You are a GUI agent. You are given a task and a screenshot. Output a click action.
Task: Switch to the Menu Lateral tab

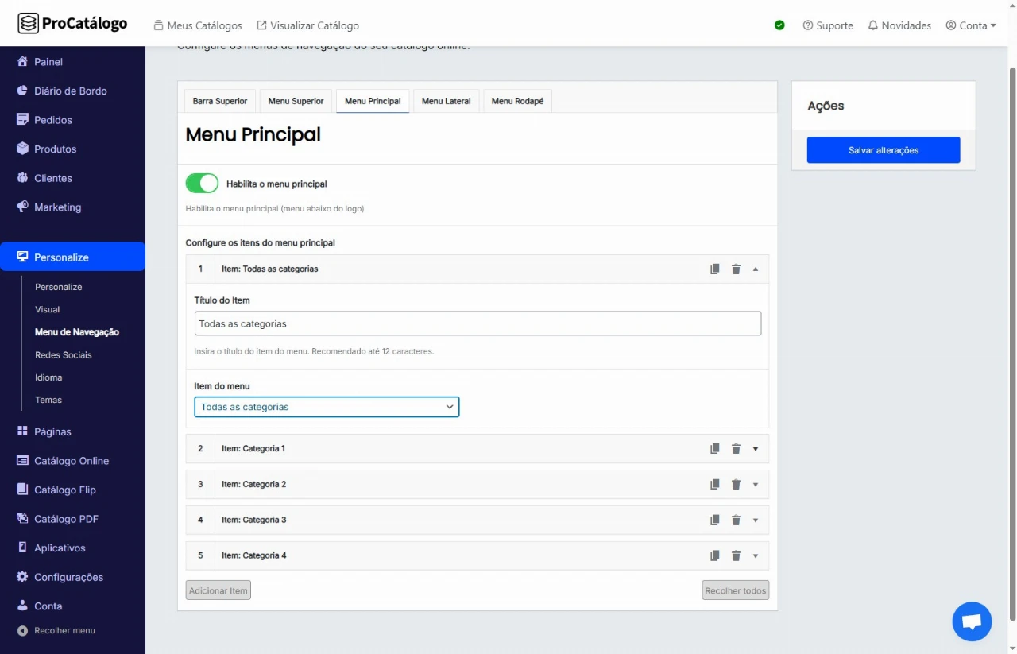pos(446,101)
